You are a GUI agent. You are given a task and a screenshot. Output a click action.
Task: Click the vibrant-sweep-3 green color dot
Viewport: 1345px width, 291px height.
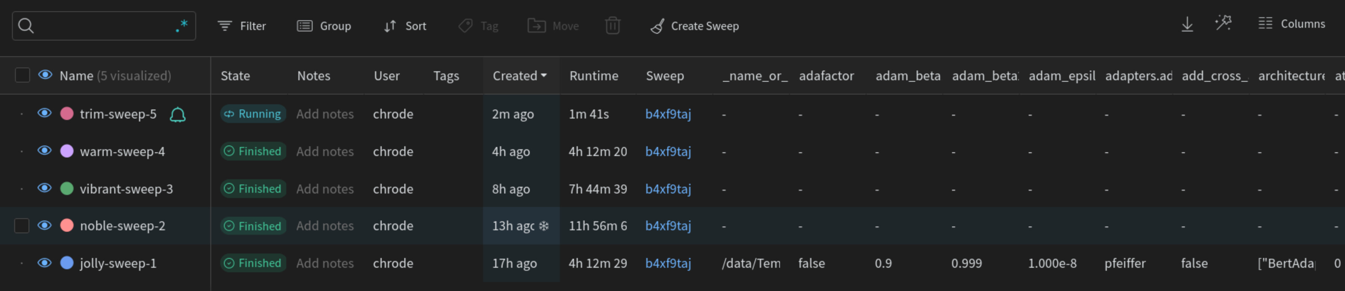pyautogui.click(x=67, y=188)
